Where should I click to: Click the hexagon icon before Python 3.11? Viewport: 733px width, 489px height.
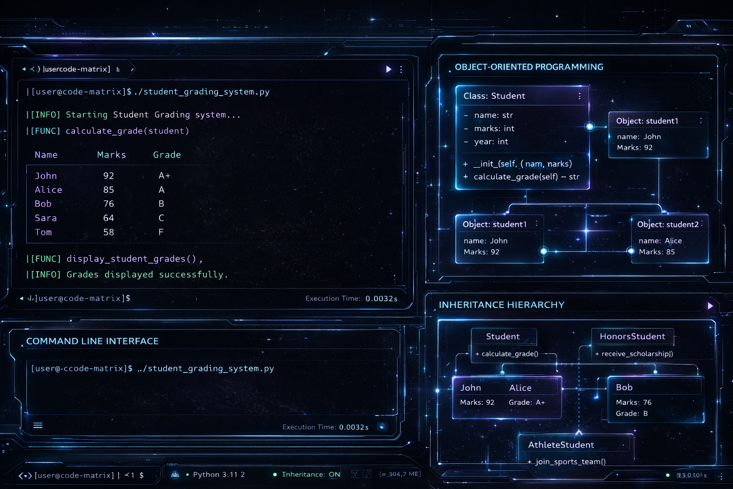point(175,475)
